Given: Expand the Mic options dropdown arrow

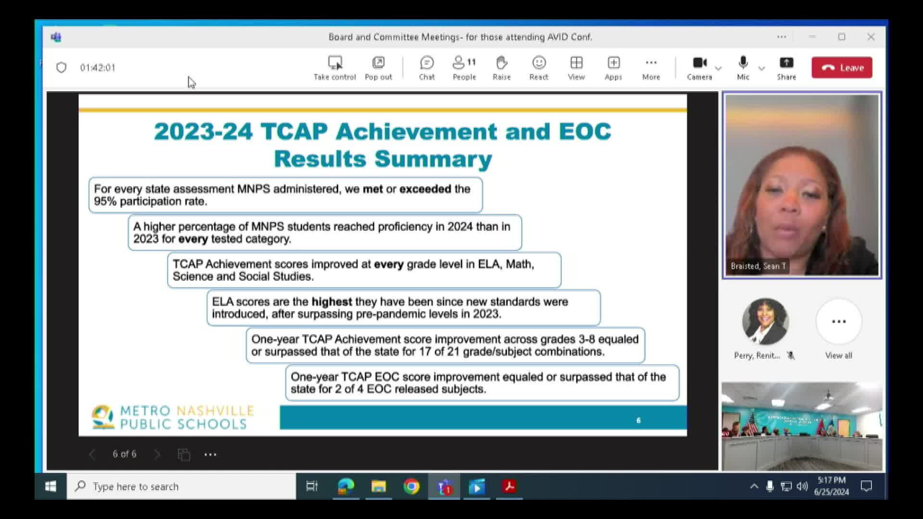Looking at the screenshot, I should point(761,68).
